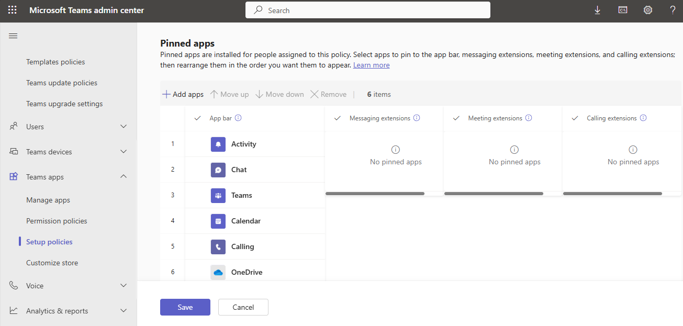The width and height of the screenshot is (683, 326).
Task: Open the app launcher waffle icon
Action: (x=12, y=10)
